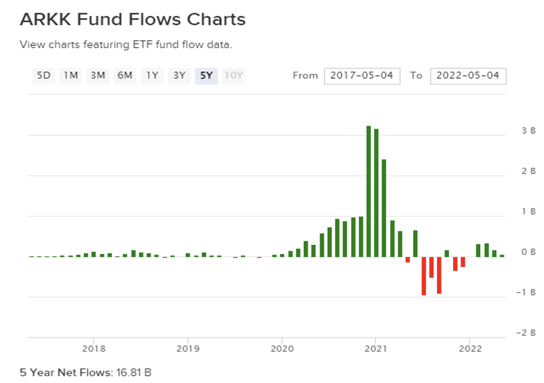Click the largest red outflow bar
The width and height of the screenshot is (544, 383).
click(424, 275)
